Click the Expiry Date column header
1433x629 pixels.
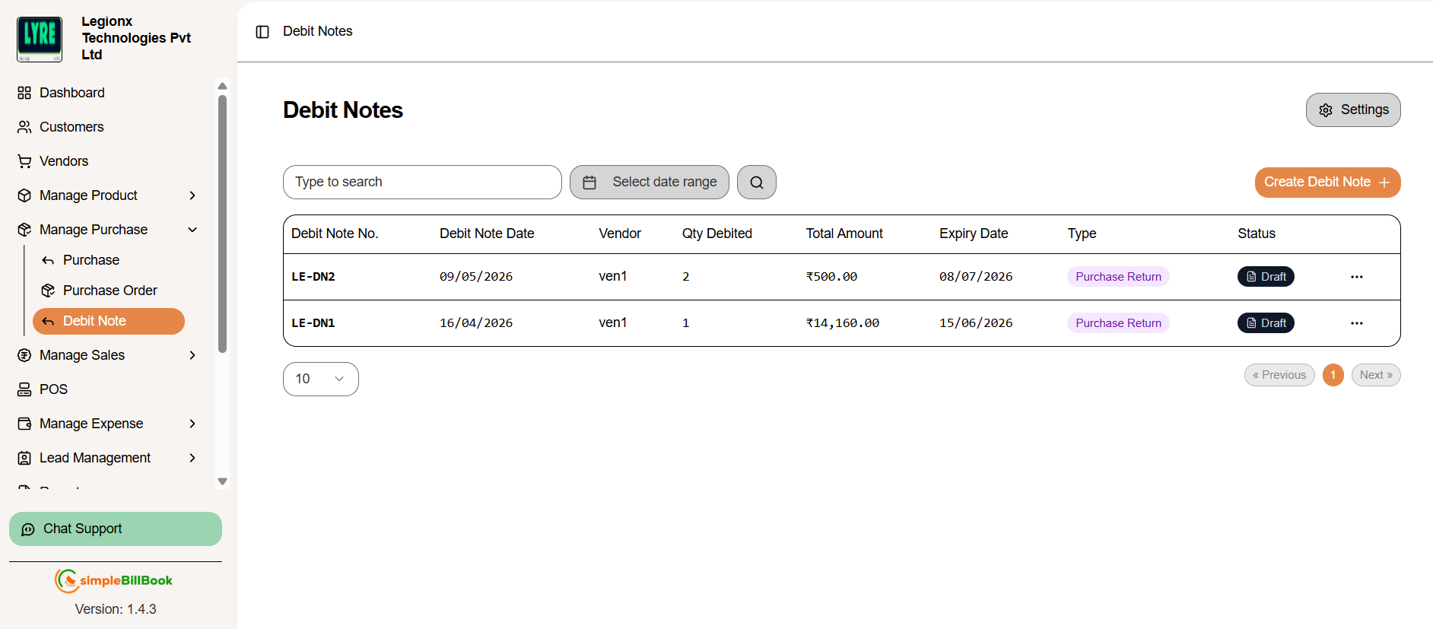[x=974, y=233]
